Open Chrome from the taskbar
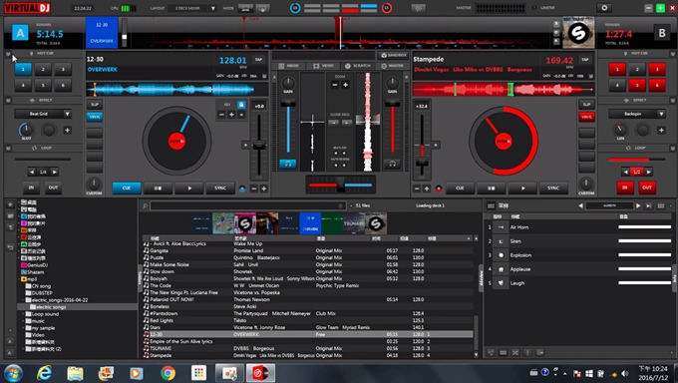This screenshot has width=678, height=383. tap(168, 373)
